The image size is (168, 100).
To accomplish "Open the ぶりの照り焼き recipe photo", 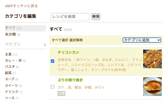I will [152, 87].
